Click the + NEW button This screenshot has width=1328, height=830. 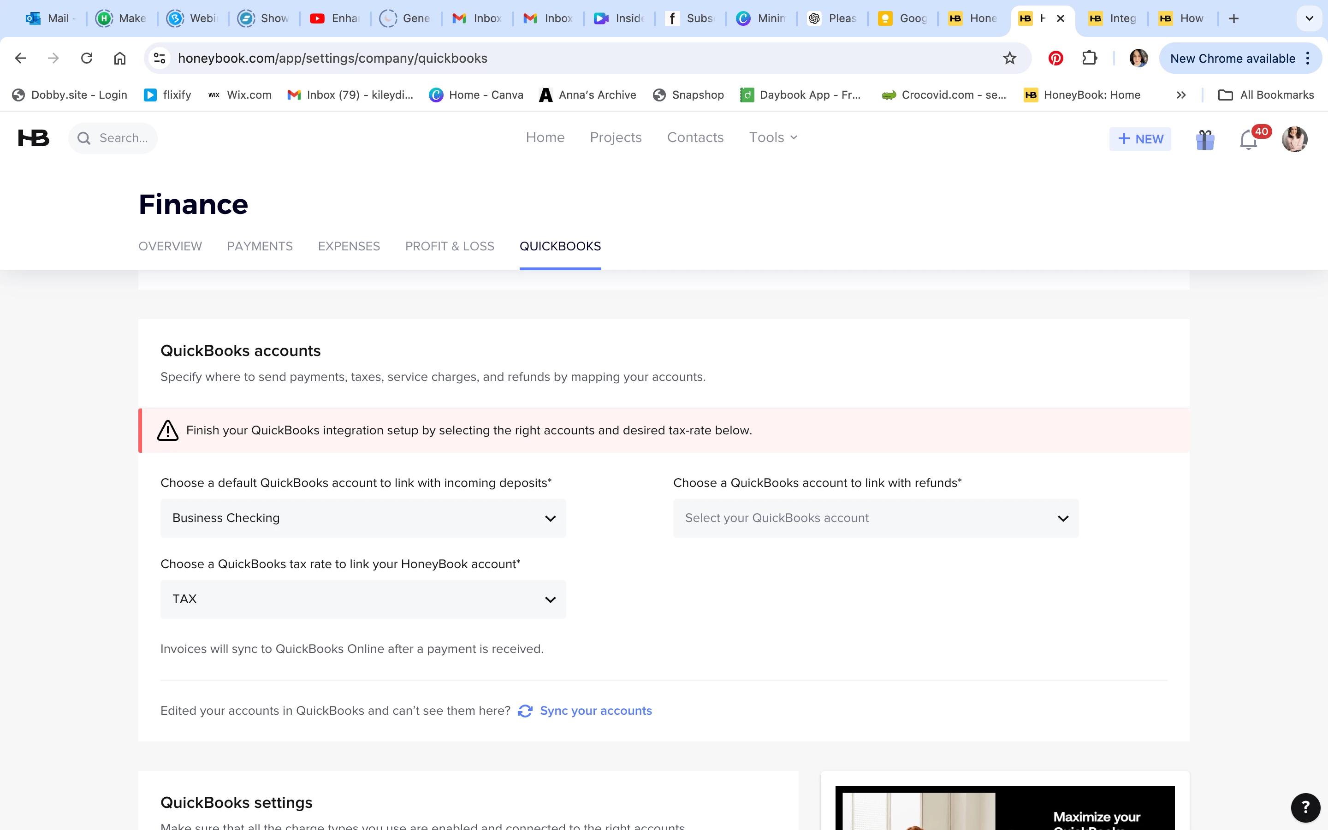[x=1140, y=139]
